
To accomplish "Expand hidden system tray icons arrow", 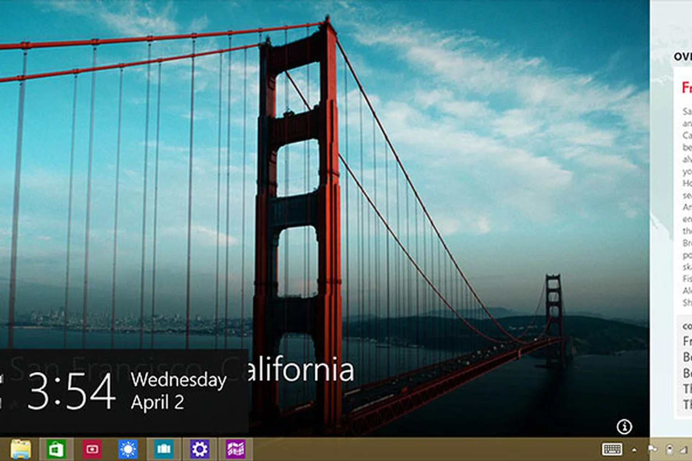I will (x=634, y=449).
